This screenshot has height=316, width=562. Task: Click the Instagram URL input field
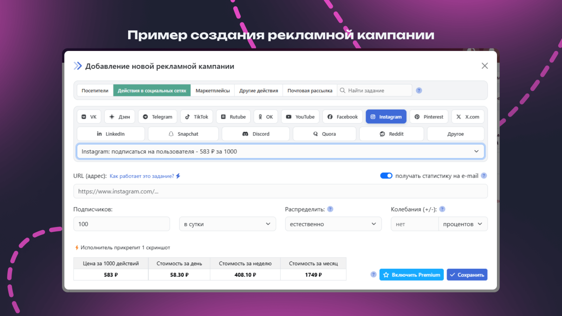pyautogui.click(x=280, y=191)
